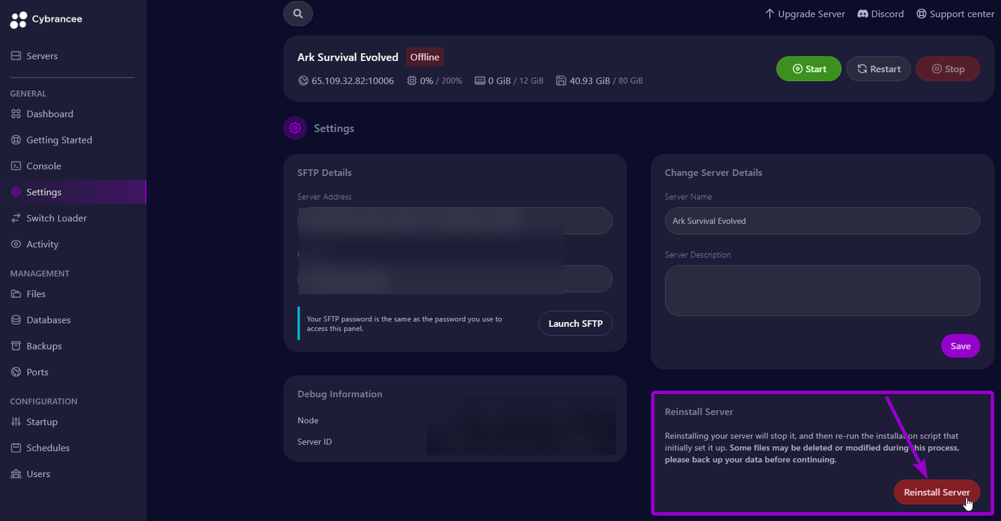Open the Console page

tap(44, 166)
